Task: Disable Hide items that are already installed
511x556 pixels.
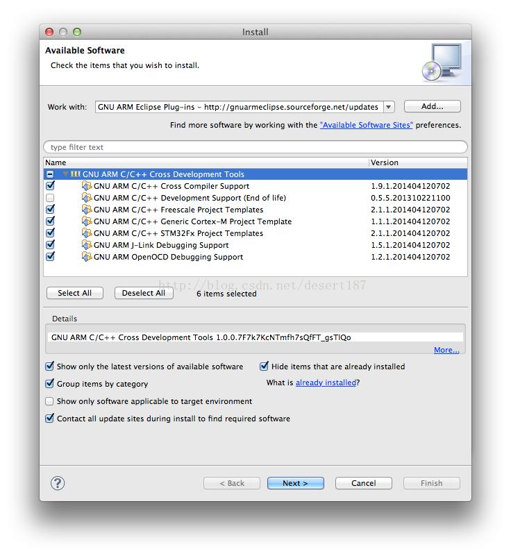Action: click(264, 366)
